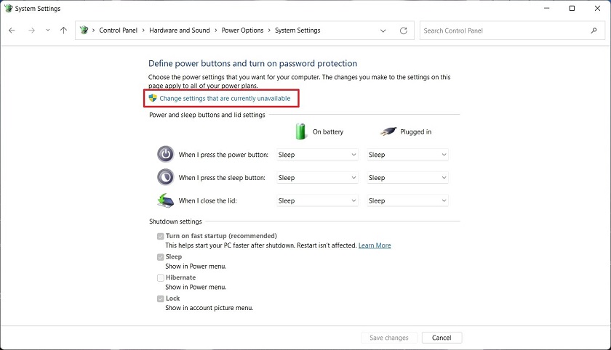Click 'When I close the lid:' text
The image size is (611, 350).
[208, 200]
